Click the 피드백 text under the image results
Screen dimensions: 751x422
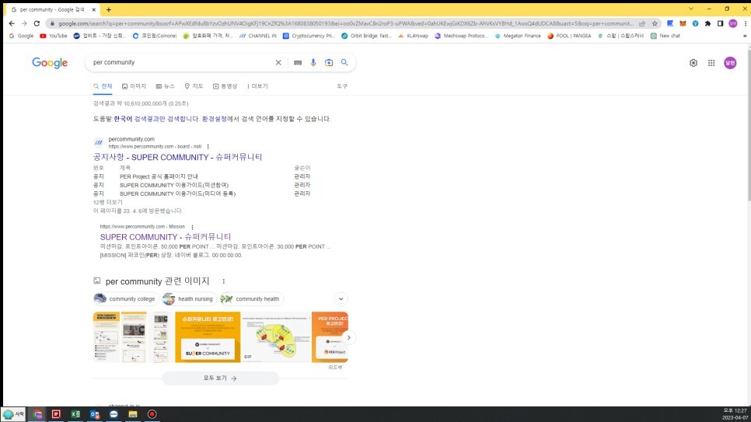tap(335, 368)
